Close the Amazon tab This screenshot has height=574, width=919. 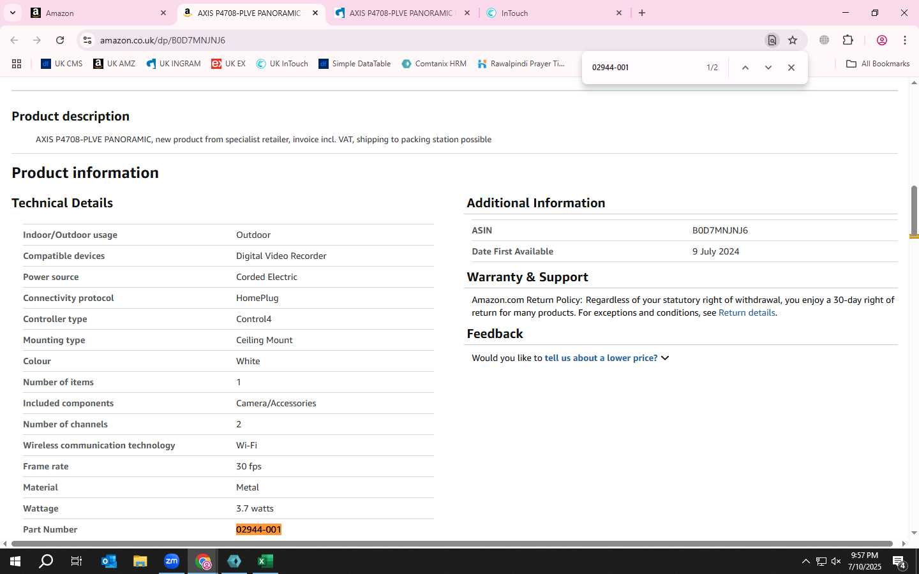point(163,13)
